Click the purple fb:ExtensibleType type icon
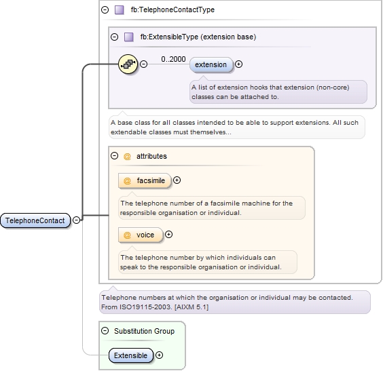Viewport: 383px width, 371px height. (129, 37)
